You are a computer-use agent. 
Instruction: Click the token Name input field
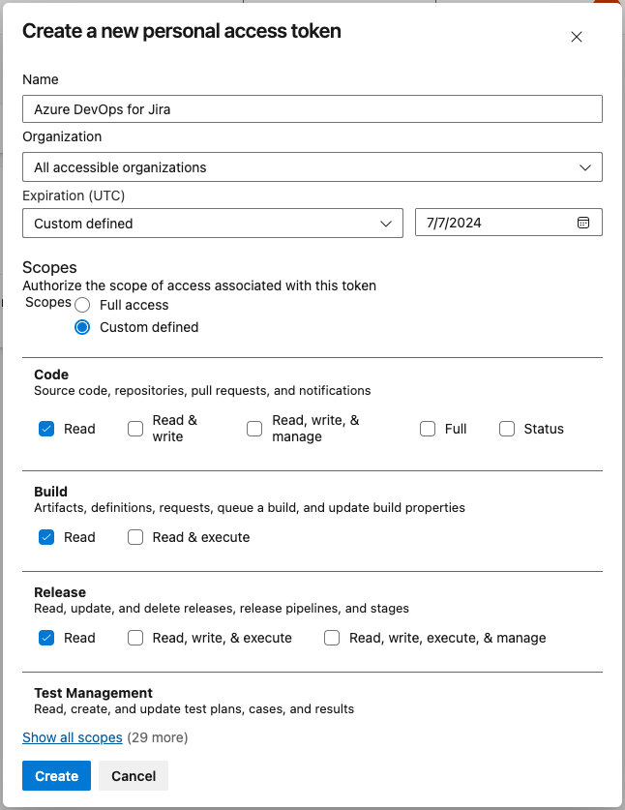coord(312,109)
